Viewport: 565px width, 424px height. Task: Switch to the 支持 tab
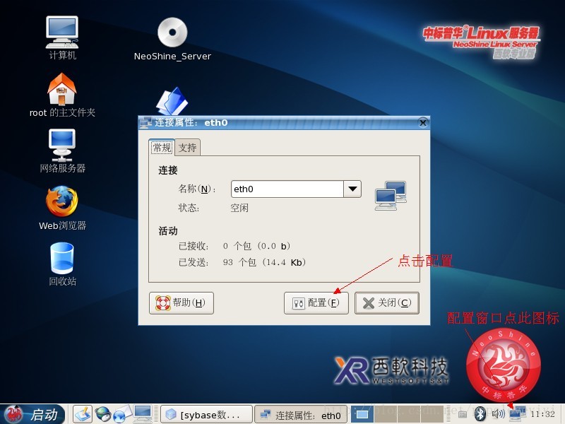click(187, 148)
